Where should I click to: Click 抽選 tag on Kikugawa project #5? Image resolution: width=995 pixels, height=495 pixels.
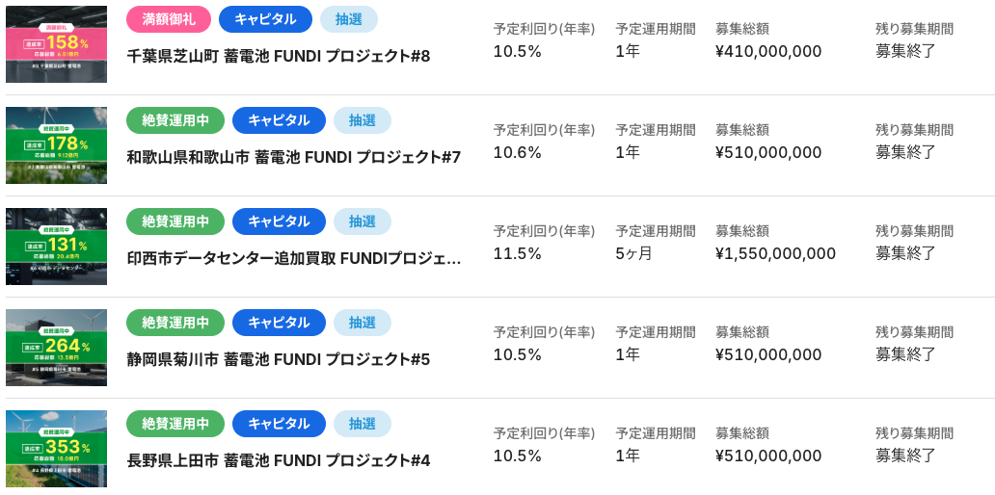(x=363, y=323)
